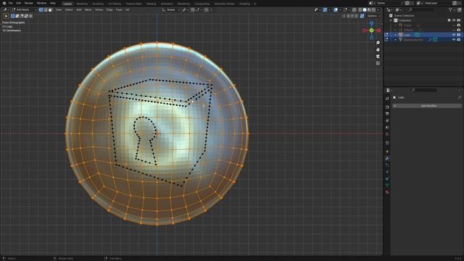Choose the extend selection mode icon
Image resolution: width=464 pixels, height=261 pixels.
17,16
